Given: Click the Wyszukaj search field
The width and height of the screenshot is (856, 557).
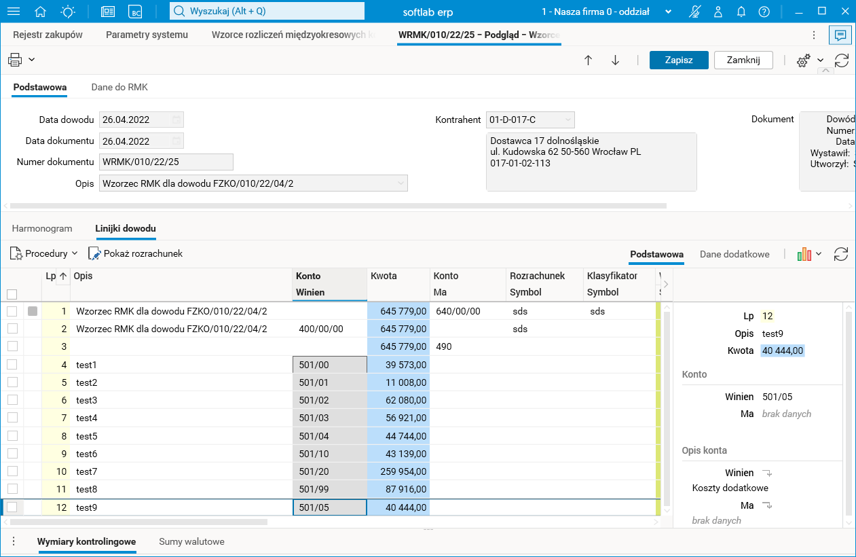Looking at the screenshot, I should tap(267, 12).
